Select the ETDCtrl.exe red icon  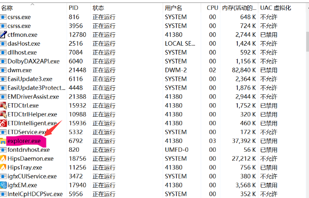coord(3,106)
